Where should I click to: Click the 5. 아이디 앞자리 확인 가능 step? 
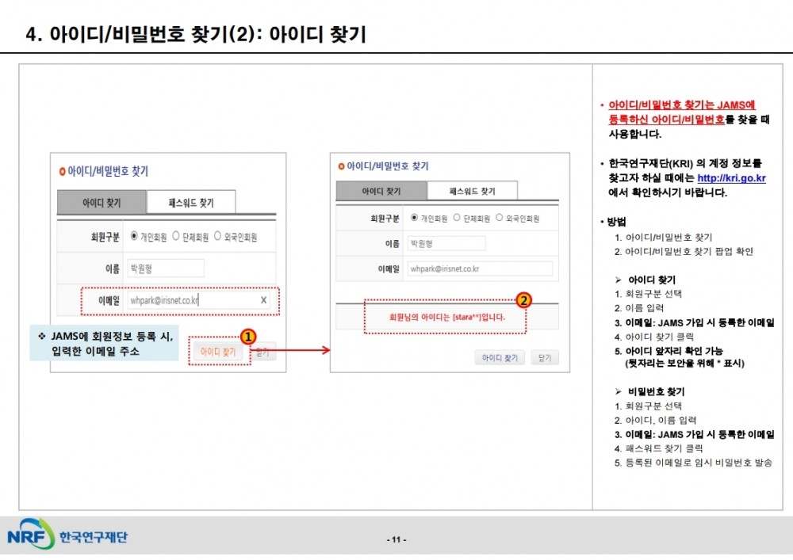coord(668,351)
